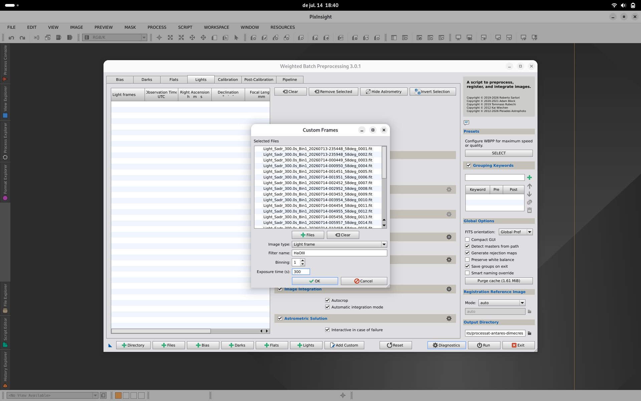Viewport: 641px width, 401px height.
Task: Click the horizontal scrollbar under Light frames list
Action: pos(161,331)
